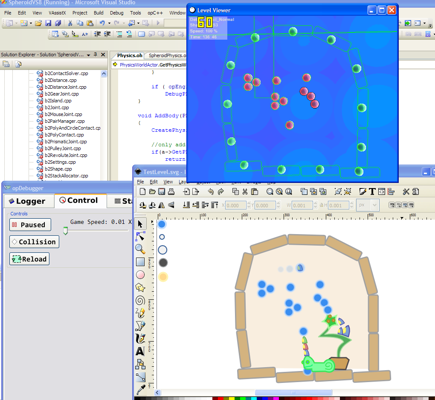Toggle the Paused button in opDebugger
The image size is (435, 400).
point(30,225)
